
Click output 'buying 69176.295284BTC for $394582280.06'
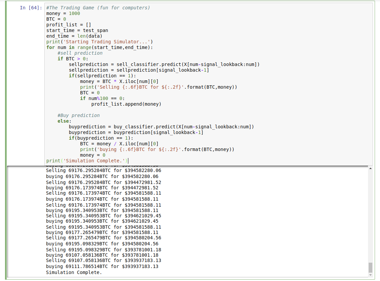(102, 177)
